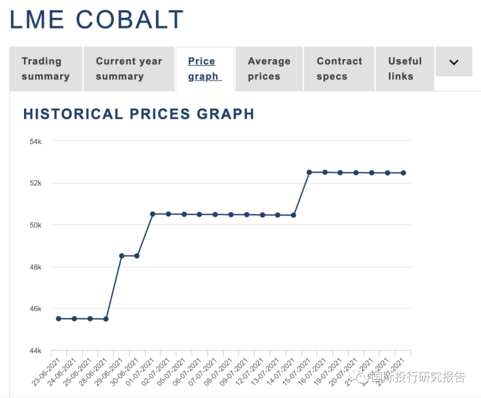Screen dimensions: 481x398
Task: Click the LME Cobalt page title
Action: 96,20
